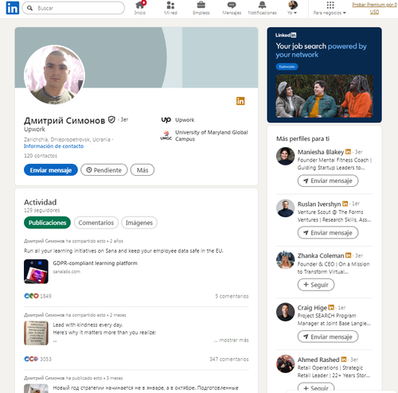Open the Más options button
The image size is (398, 393).
tap(142, 170)
